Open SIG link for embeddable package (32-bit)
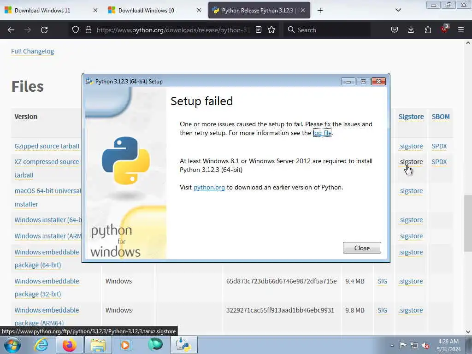The height and width of the screenshot is (354, 472). [382, 281]
